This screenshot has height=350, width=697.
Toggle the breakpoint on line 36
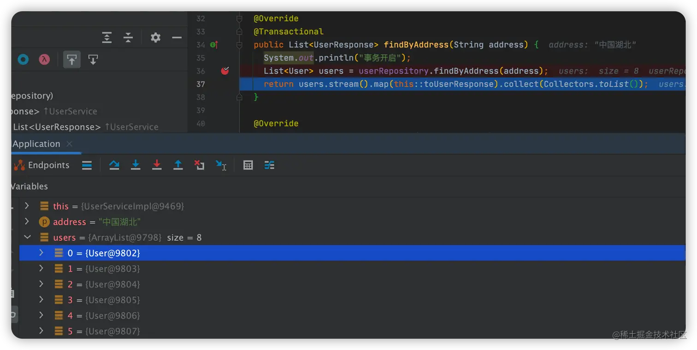click(225, 71)
